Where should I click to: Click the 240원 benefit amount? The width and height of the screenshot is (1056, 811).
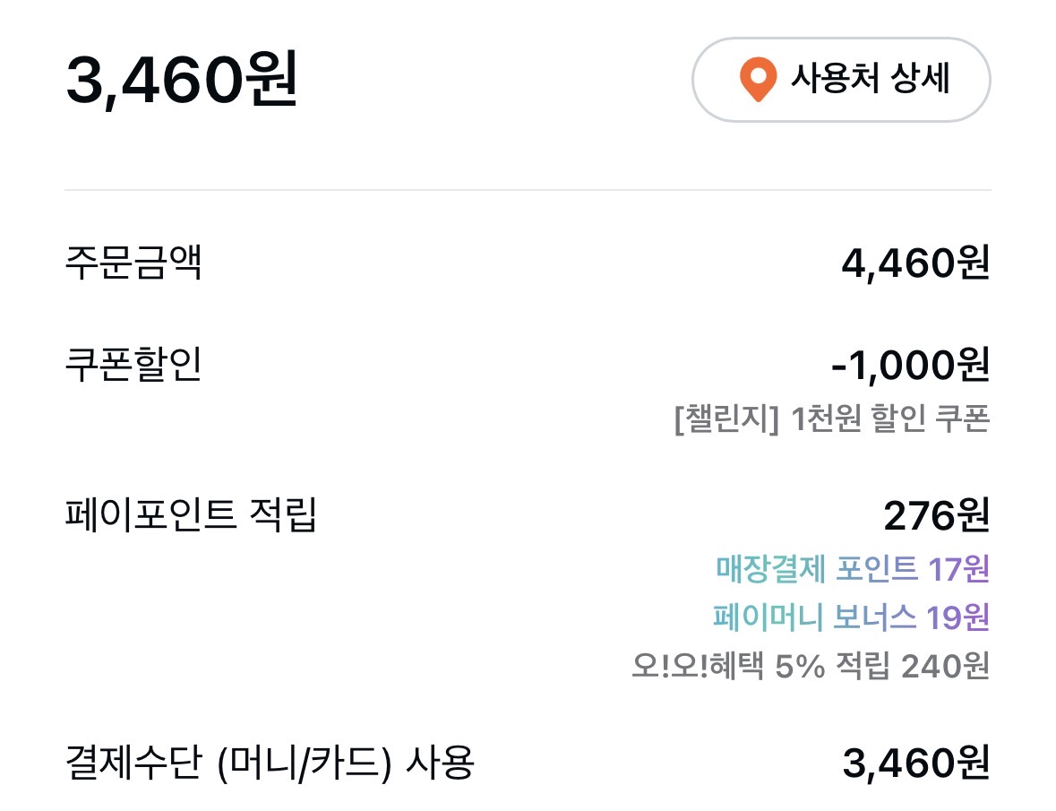(x=945, y=666)
